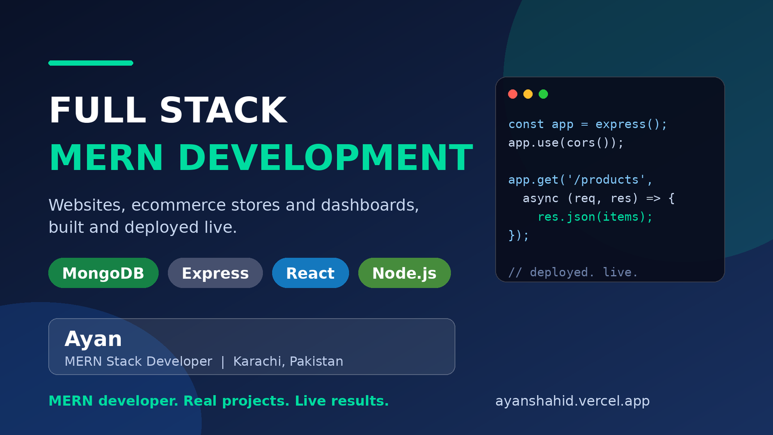773x435 pixels.
Task: Click the code line "app.use(cors());"
Action: [x=566, y=143]
